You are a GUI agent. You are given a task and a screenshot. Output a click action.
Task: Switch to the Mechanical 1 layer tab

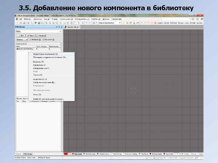click(x=103, y=154)
